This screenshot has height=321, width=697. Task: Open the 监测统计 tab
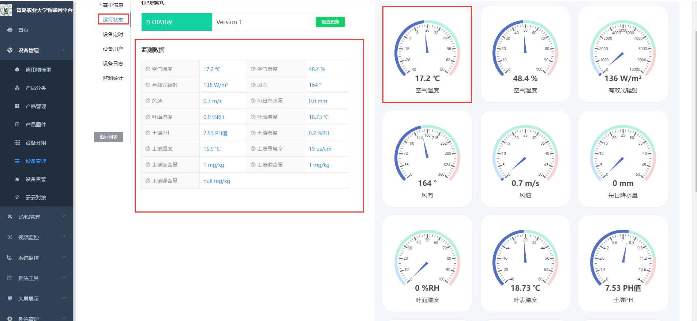tap(113, 78)
